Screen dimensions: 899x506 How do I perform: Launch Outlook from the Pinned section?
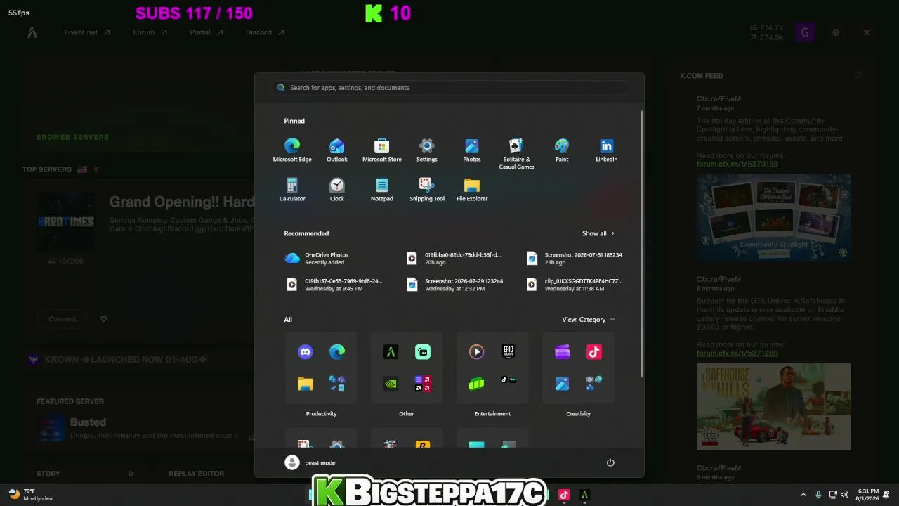[x=337, y=150]
